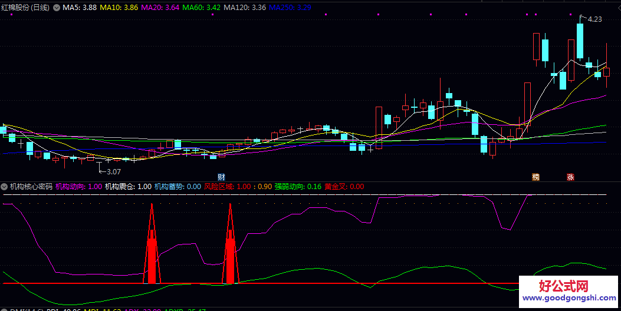Expand the main chart indicator dropdown arrow
The image size is (621, 311).
57,8
